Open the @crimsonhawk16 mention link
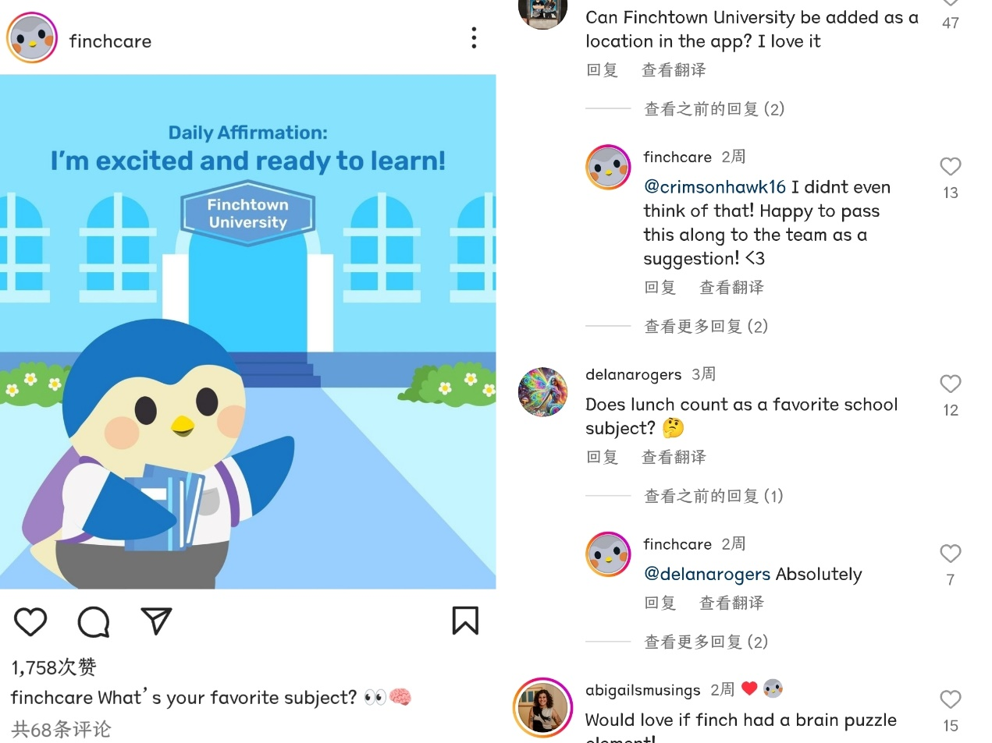Viewport: 992px width, 743px height. (x=715, y=187)
